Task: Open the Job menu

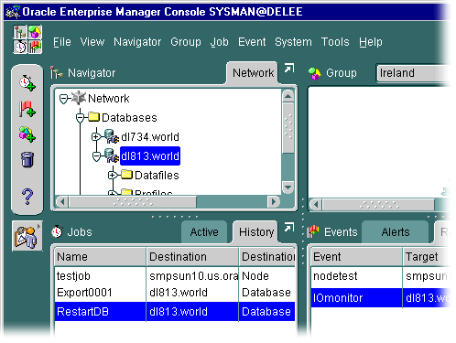Action: point(220,42)
